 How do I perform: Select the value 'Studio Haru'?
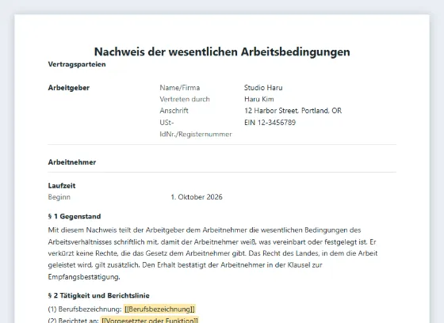click(x=263, y=88)
